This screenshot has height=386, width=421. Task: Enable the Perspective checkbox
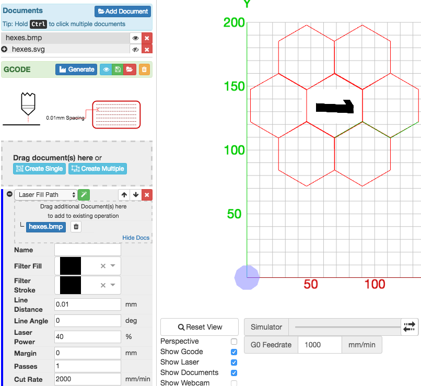point(234,342)
